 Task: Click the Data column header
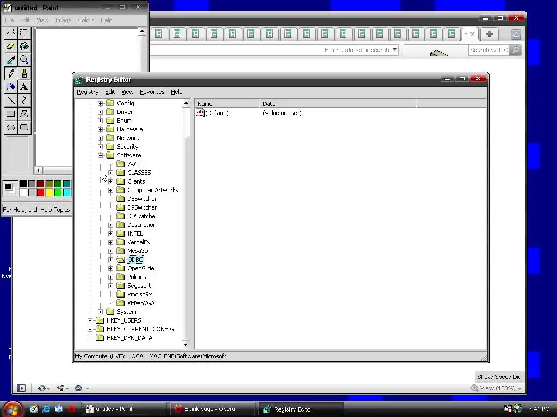337,104
